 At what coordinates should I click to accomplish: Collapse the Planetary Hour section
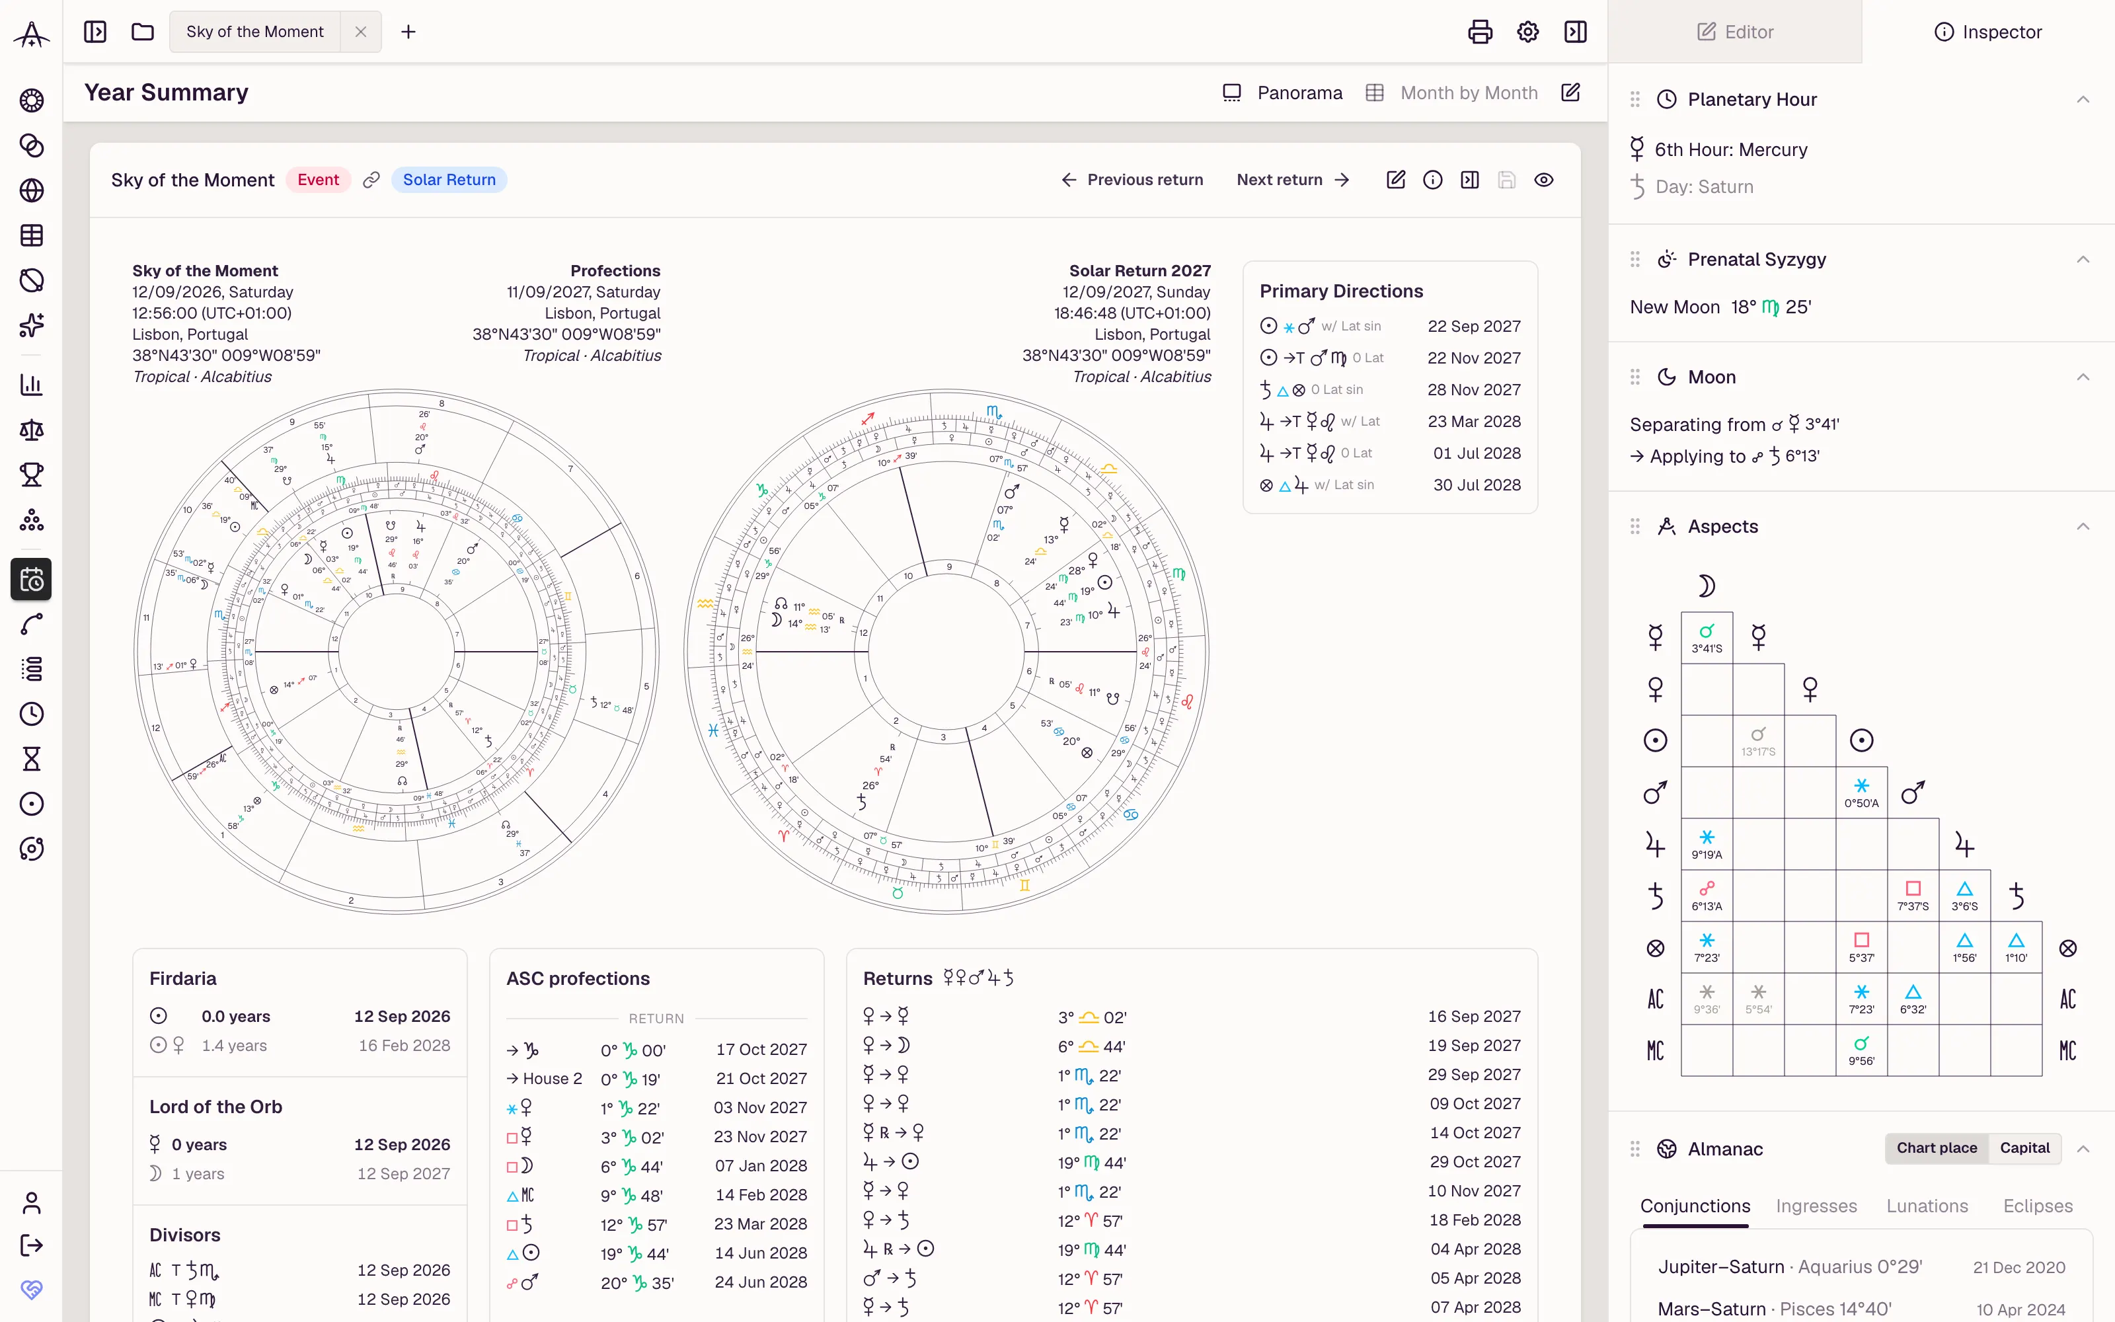tap(2083, 100)
